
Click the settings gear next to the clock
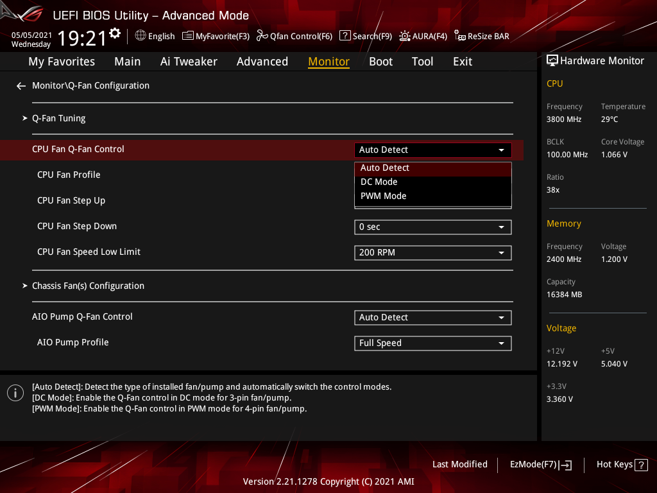pos(115,33)
